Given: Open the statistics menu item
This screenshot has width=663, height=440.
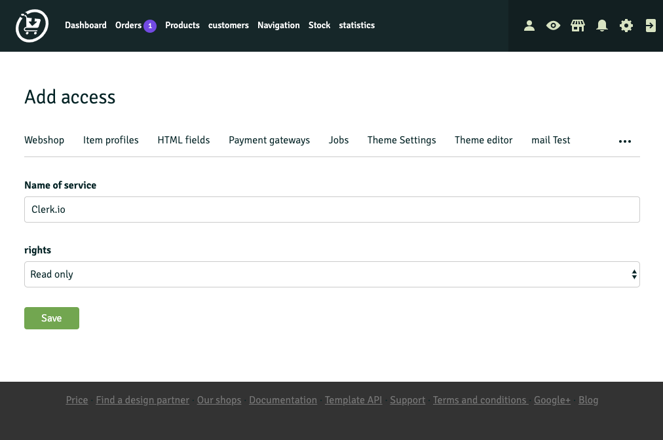Looking at the screenshot, I should (x=356, y=26).
